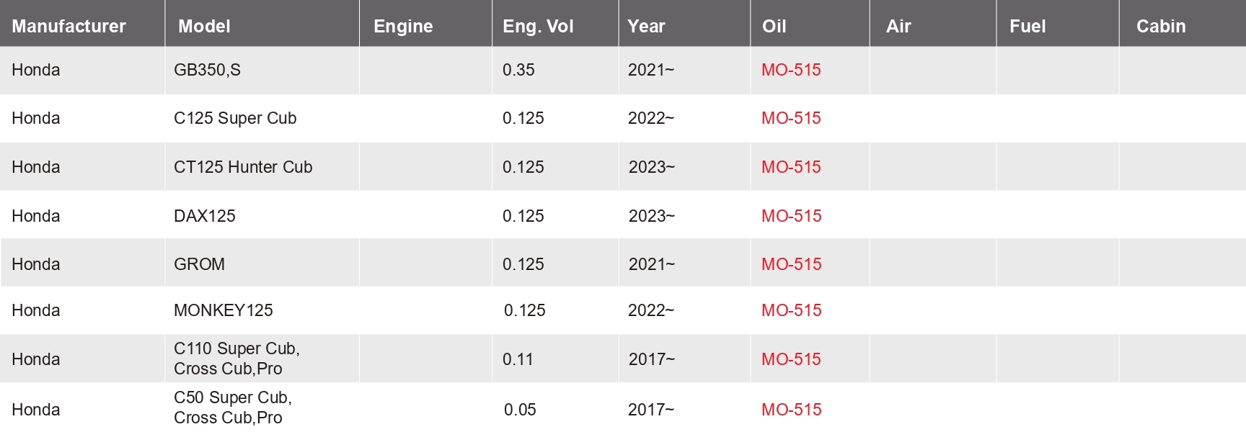This screenshot has height=432, width=1246.
Task: Select the Engine column header
Action: (x=403, y=27)
